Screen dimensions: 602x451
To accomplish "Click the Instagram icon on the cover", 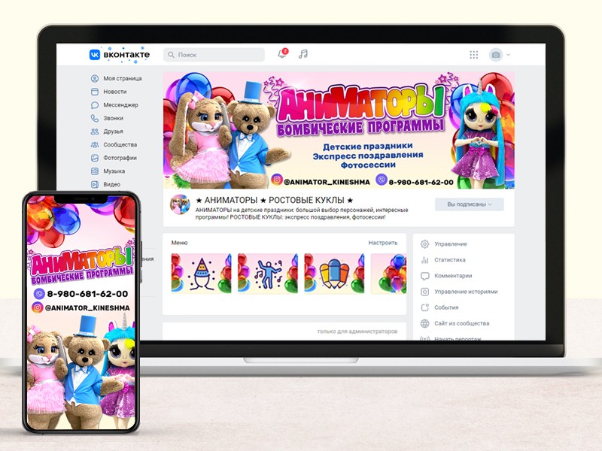I will click(x=277, y=179).
